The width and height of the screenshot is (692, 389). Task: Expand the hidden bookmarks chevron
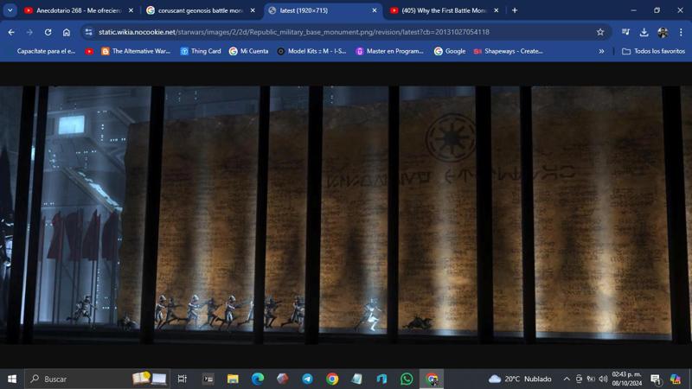(601, 51)
